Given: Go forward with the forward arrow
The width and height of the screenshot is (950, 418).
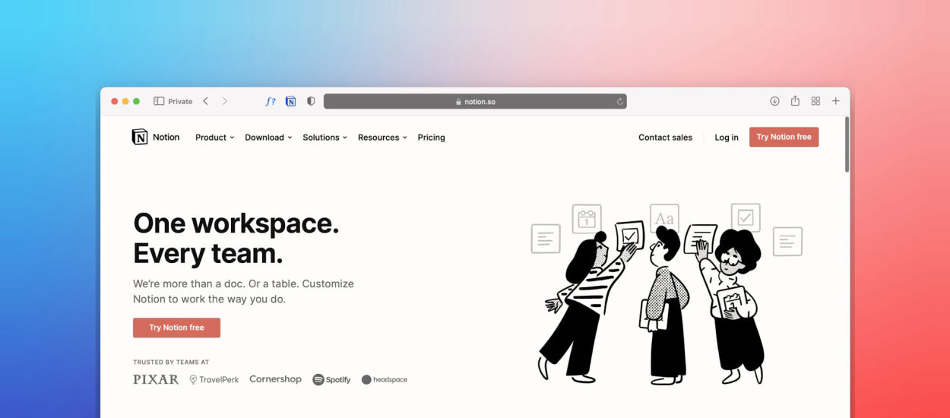Looking at the screenshot, I should (225, 101).
